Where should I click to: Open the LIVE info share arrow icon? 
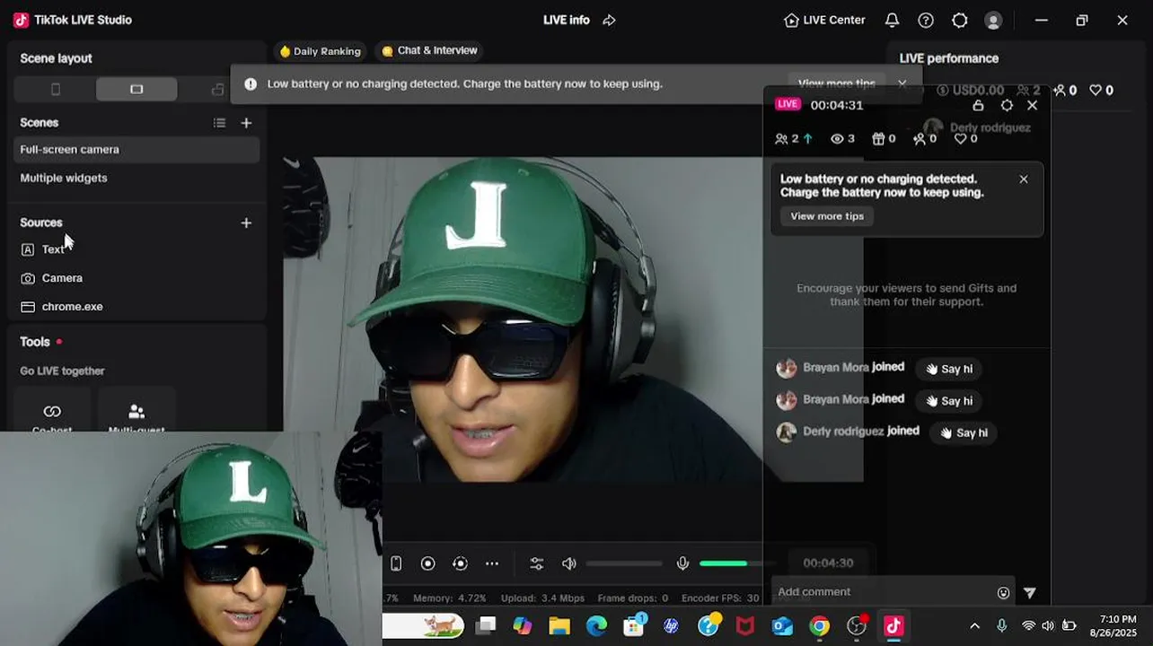pyautogui.click(x=609, y=20)
